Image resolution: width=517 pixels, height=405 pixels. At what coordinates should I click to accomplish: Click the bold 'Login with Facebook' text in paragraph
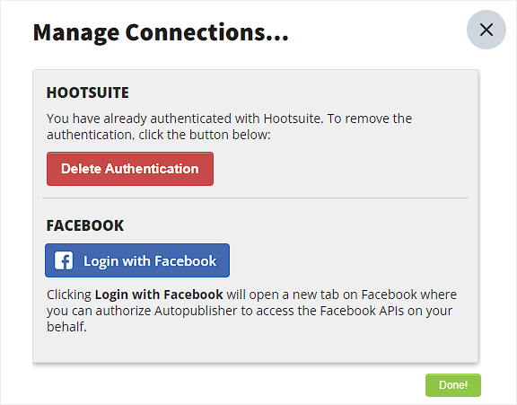click(159, 295)
